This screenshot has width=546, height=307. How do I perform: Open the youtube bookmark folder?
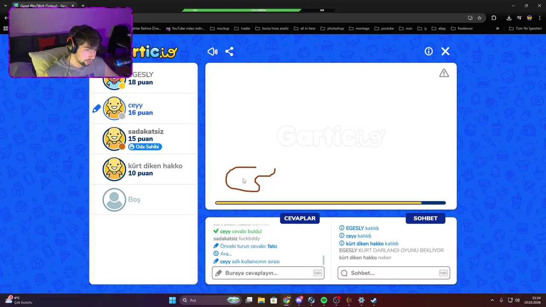pyautogui.click(x=384, y=29)
